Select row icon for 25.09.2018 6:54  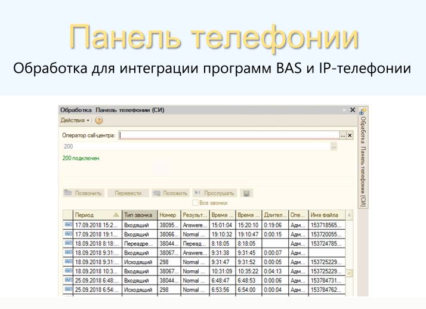tap(69, 289)
